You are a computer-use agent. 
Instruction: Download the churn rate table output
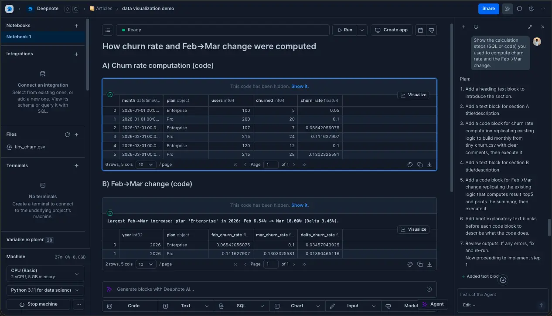tap(429, 165)
